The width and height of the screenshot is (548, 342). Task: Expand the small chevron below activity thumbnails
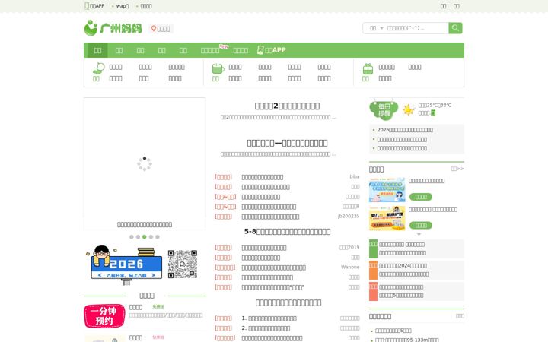click(x=419, y=235)
